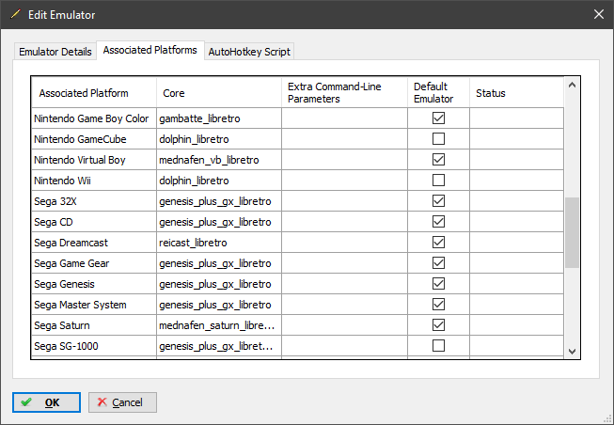Select the Sega 32X platform cell
614x425 pixels.
point(94,201)
